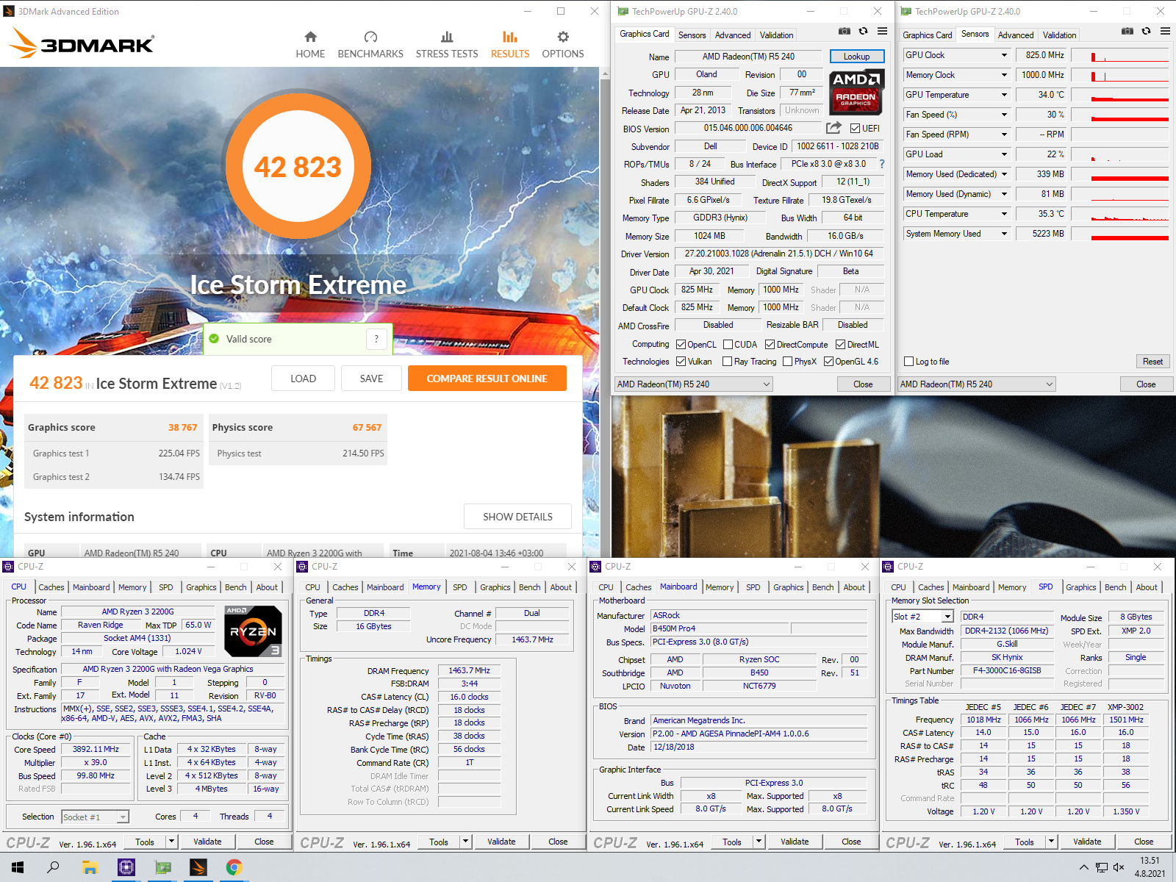The height and width of the screenshot is (882, 1176).
Task: Open CPU-Z from the taskbar
Action: coord(126,867)
